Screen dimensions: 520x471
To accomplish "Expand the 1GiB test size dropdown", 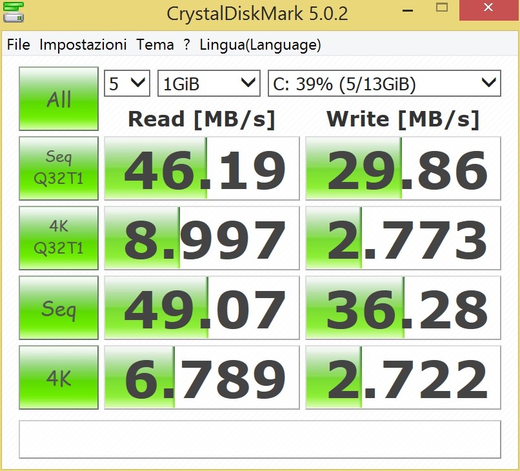I will (209, 83).
